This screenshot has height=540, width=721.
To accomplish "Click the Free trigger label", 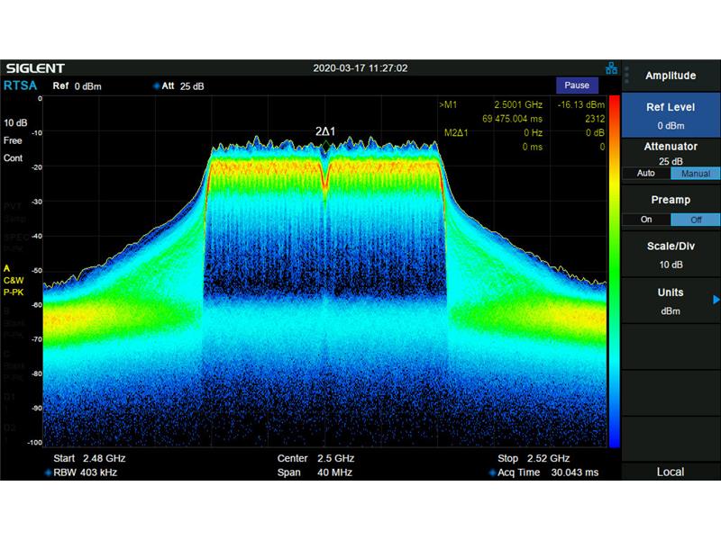I will click(x=13, y=140).
